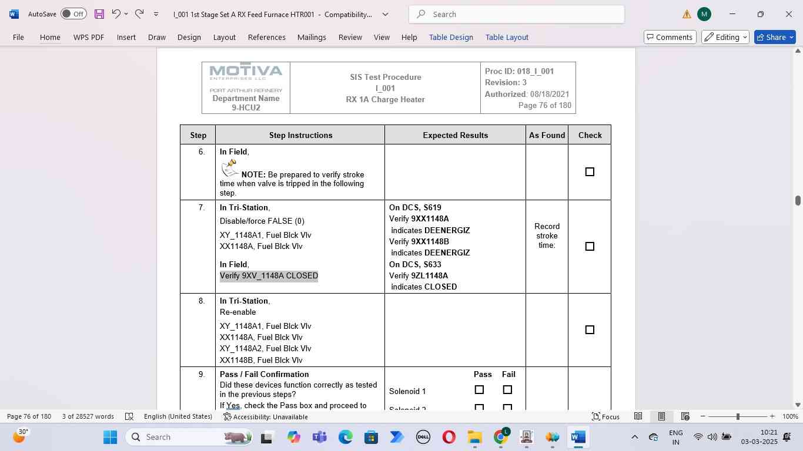
Task: Click the taskbar Search box
Action: click(x=190, y=437)
